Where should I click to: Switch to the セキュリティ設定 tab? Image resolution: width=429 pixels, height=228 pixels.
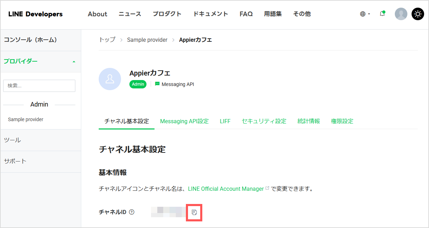tap(264, 121)
